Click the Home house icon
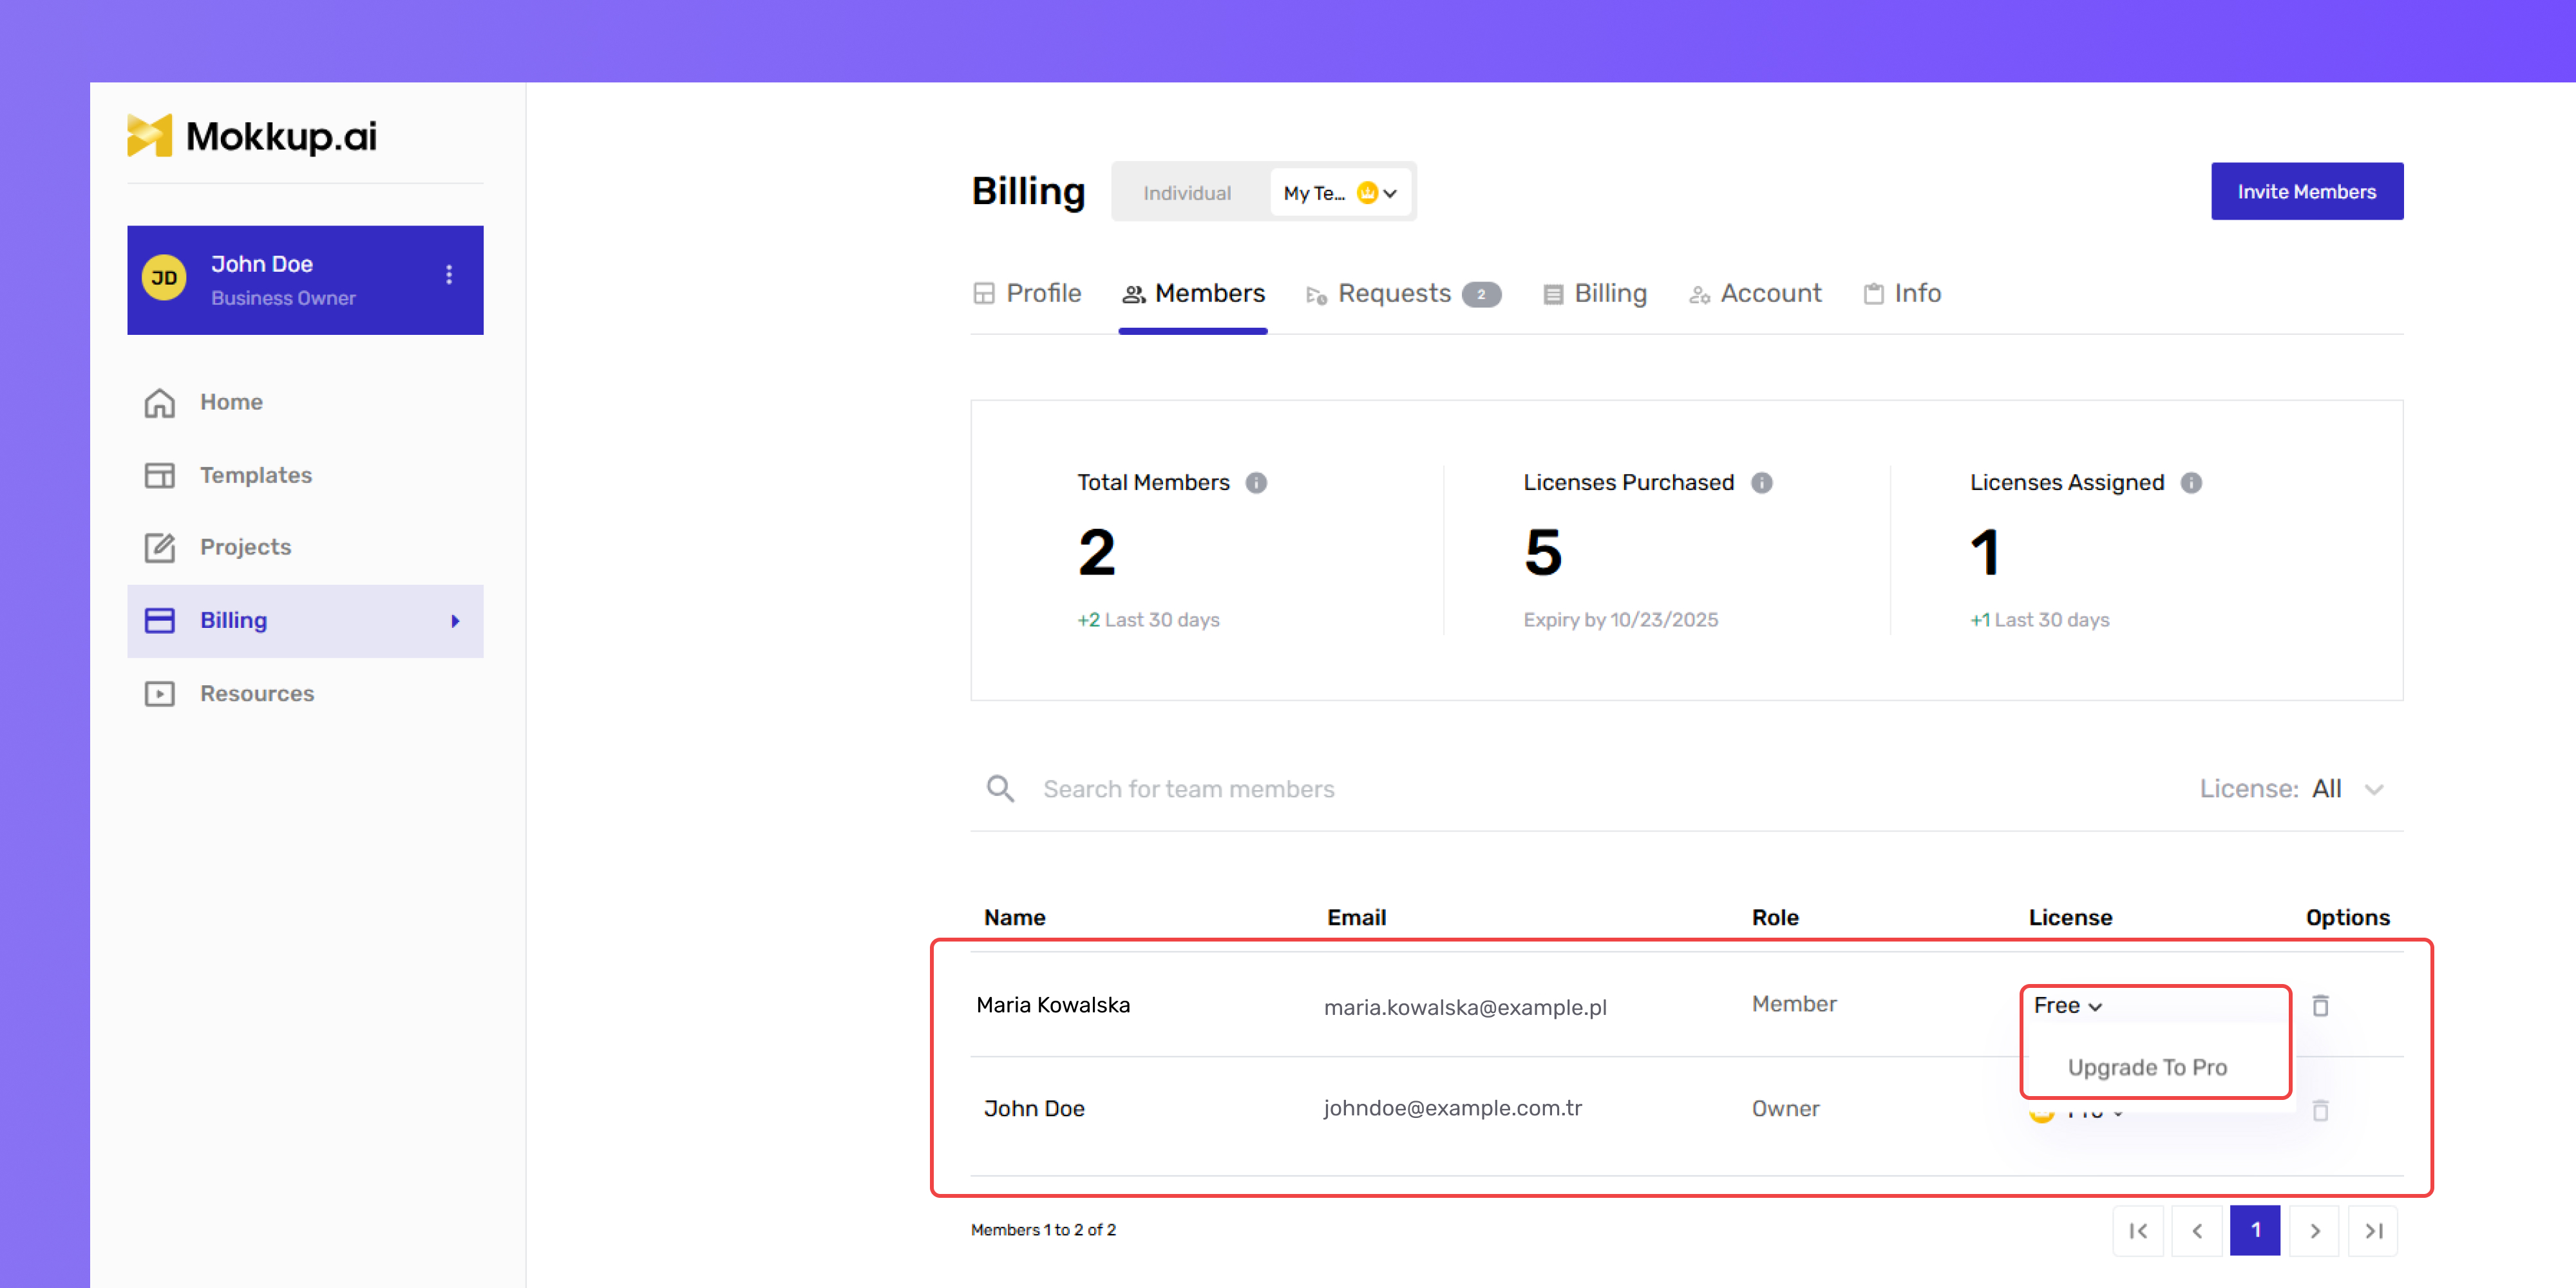Image resolution: width=2576 pixels, height=1288 pixels. pyautogui.click(x=160, y=402)
